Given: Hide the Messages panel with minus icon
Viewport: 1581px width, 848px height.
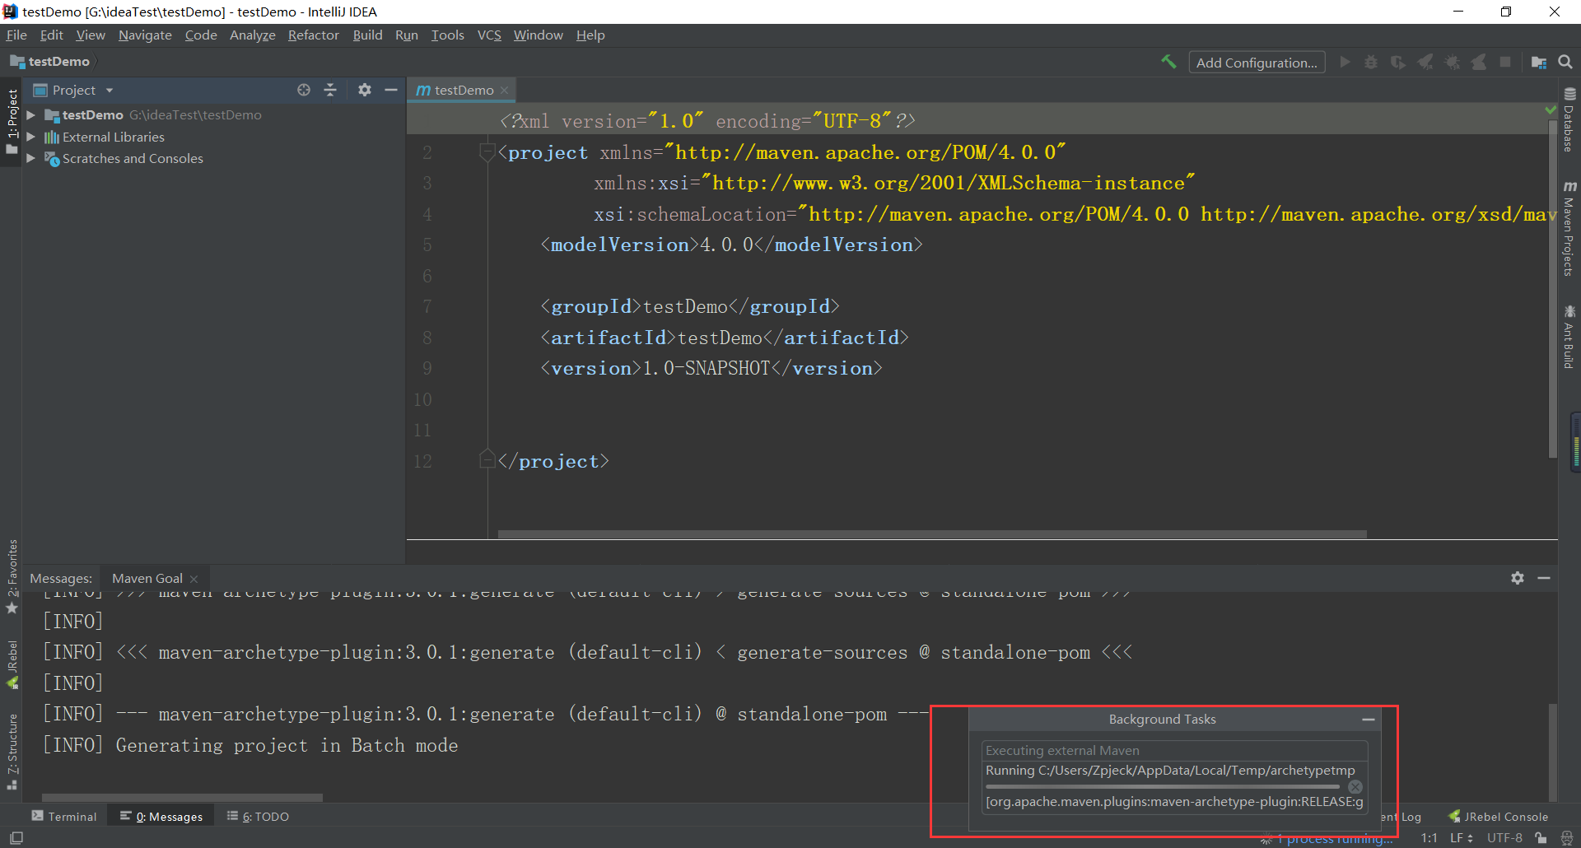Looking at the screenshot, I should [x=1544, y=578].
